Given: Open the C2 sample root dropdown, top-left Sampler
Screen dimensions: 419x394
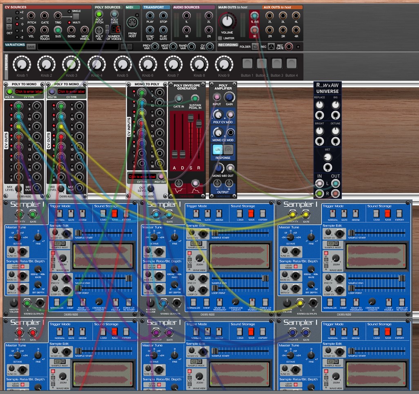Looking at the screenshot, I should point(60,243).
